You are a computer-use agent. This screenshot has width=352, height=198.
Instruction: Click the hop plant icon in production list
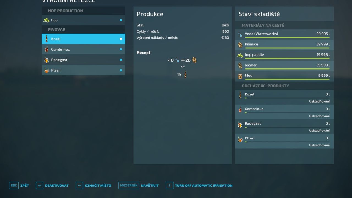(46, 20)
